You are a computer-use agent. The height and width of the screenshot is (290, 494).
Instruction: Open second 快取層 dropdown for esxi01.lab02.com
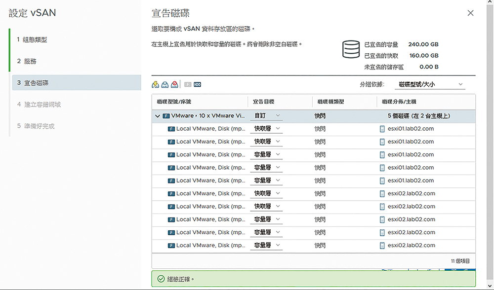266,142
